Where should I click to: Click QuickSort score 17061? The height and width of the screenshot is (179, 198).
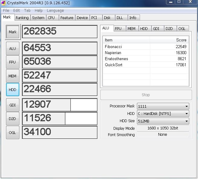coord(181,65)
